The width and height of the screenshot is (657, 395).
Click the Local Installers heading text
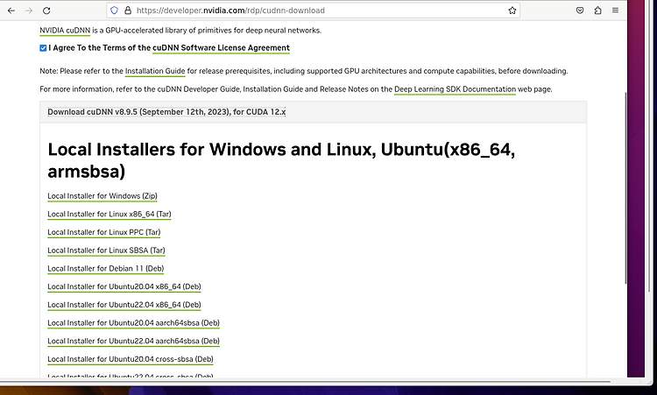[x=281, y=160]
